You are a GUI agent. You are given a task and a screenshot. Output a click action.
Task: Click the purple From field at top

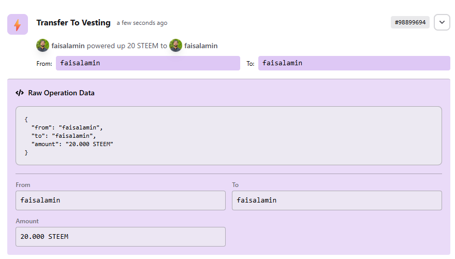pos(148,63)
